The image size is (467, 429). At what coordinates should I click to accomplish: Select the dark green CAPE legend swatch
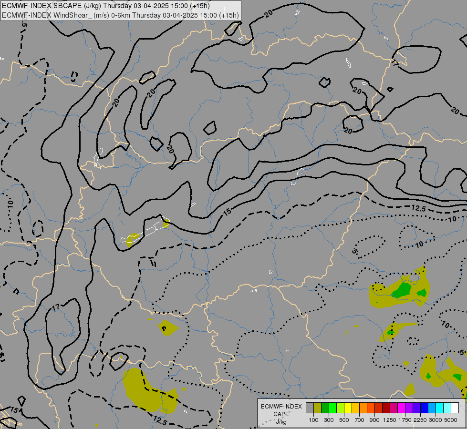pyautogui.click(x=325, y=408)
